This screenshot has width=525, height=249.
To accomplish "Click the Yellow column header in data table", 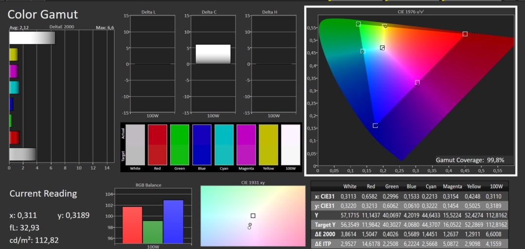I will [473, 187].
